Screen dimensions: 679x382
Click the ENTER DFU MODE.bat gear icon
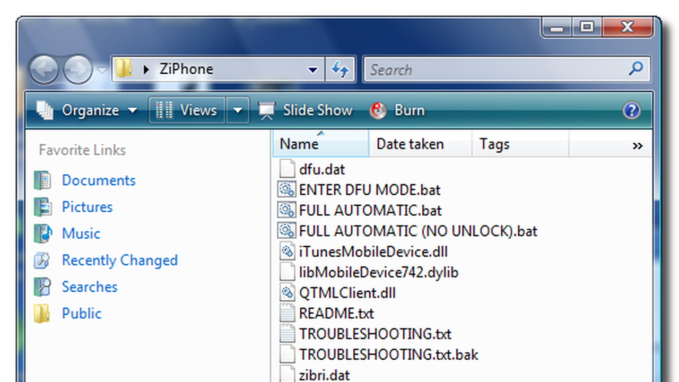[x=287, y=190]
